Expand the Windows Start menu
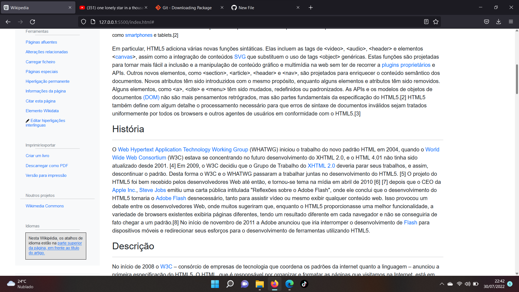This screenshot has width=519, height=292. pos(215,284)
